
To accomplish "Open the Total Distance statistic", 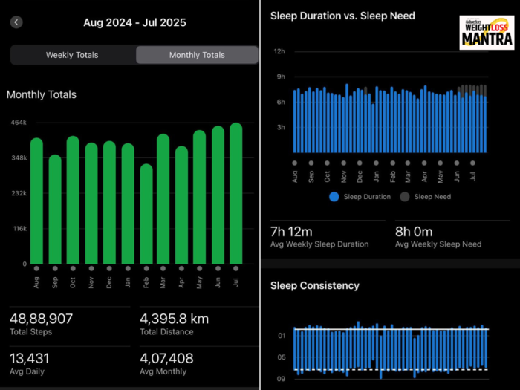I will click(175, 324).
